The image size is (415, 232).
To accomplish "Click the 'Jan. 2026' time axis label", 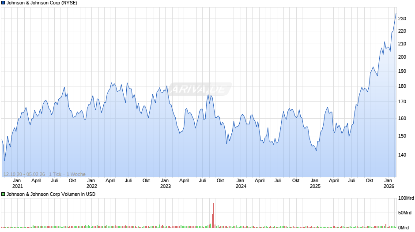I will [389, 183].
